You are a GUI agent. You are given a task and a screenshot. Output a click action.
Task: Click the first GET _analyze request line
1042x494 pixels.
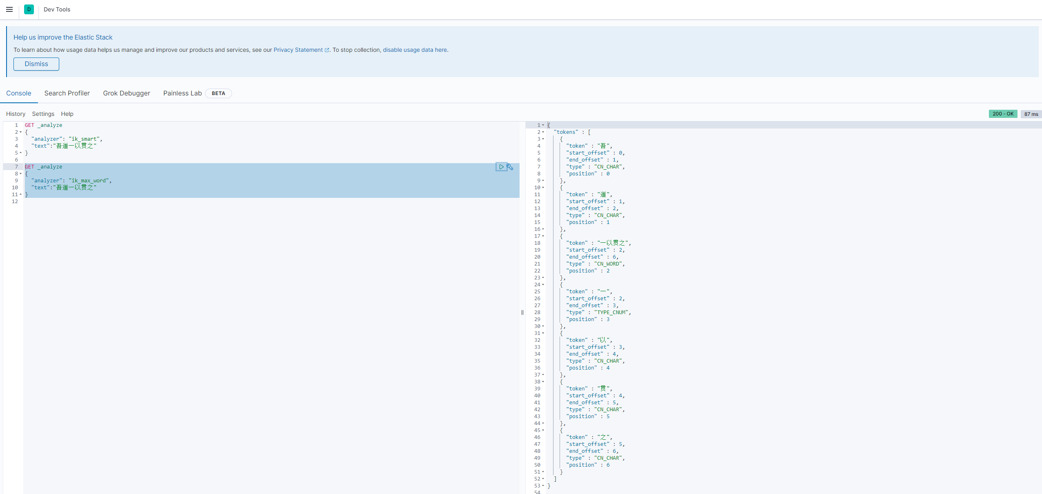click(x=43, y=125)
